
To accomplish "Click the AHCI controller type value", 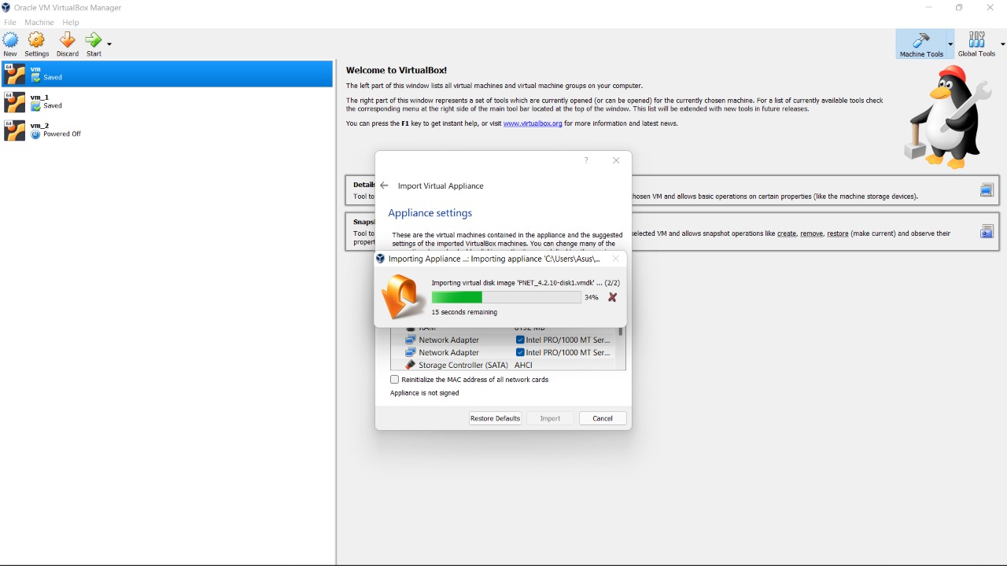I will point(523,365).
